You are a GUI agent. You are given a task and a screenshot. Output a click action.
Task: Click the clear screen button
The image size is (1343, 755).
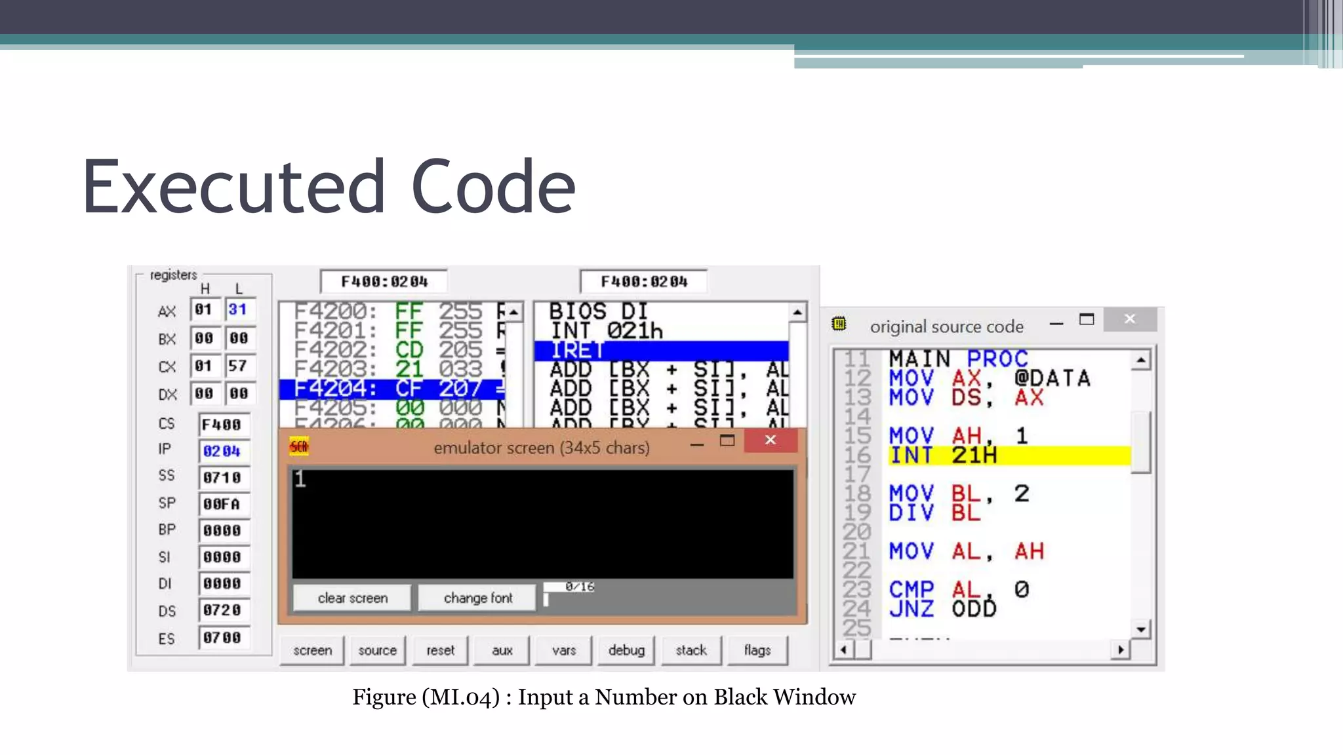pyautogui.click(x=352, y=598)
